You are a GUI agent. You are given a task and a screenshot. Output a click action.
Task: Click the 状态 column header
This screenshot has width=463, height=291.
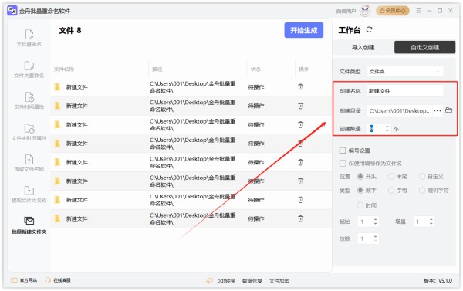(x=255, y=69)
